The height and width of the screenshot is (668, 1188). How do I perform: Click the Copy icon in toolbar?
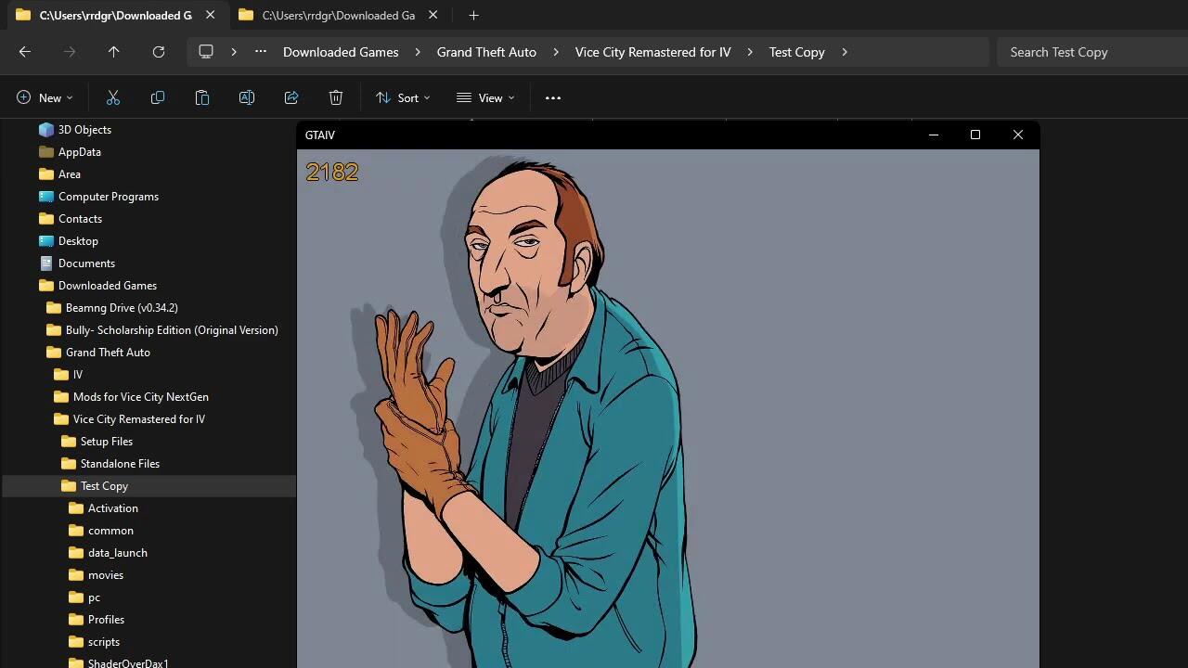pos(158,97)
